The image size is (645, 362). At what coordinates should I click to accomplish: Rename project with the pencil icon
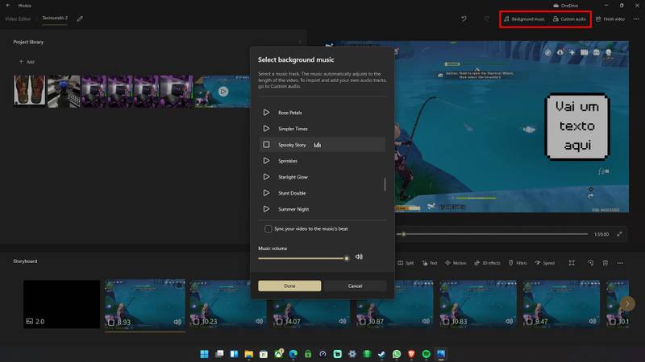(80, 19)
